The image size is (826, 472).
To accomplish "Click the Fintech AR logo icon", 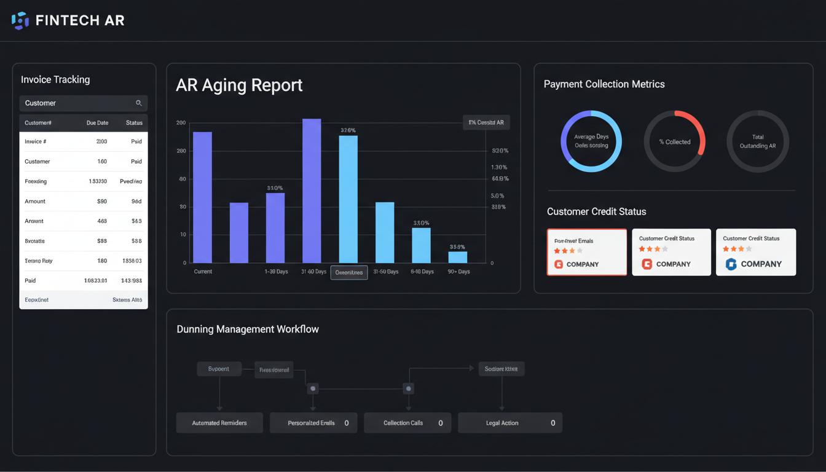I will point(19,20).
